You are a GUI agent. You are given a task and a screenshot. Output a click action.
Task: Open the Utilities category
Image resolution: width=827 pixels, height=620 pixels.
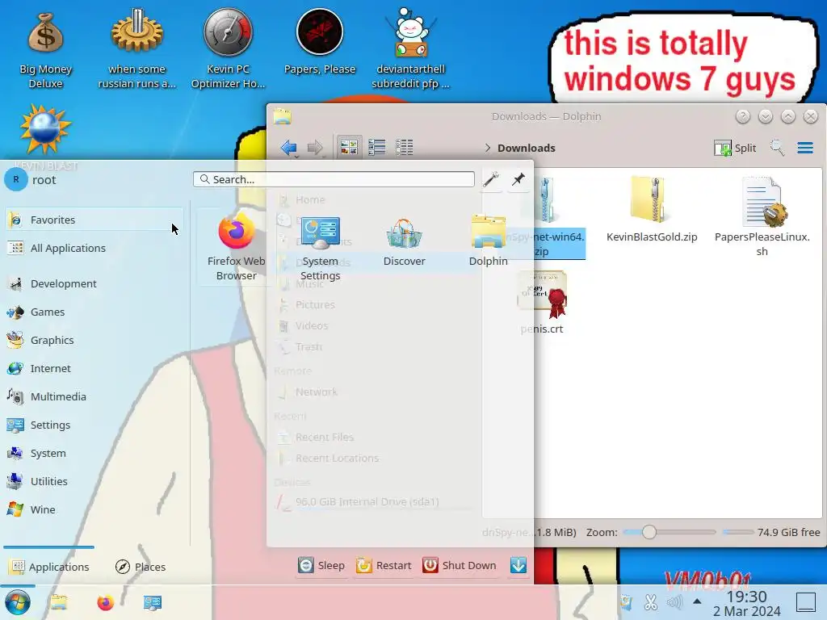94,481
